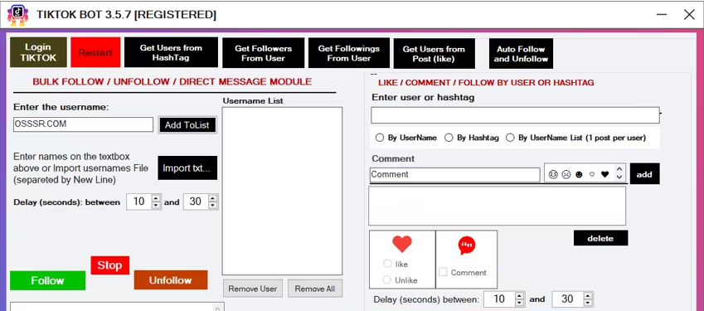
Task: Pick the frowning face emoji
Action: pos(566,174)
